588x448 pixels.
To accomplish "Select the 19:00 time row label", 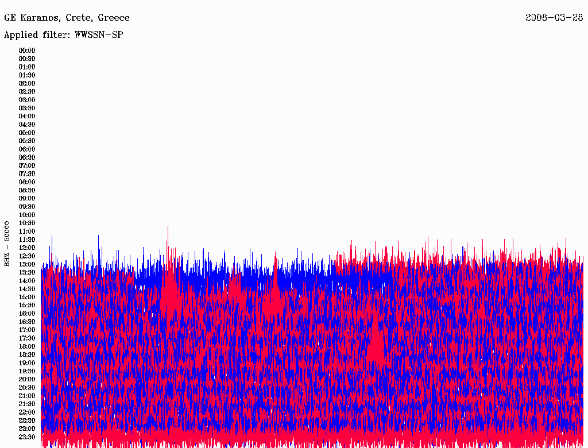I will (x=27, y=362).
